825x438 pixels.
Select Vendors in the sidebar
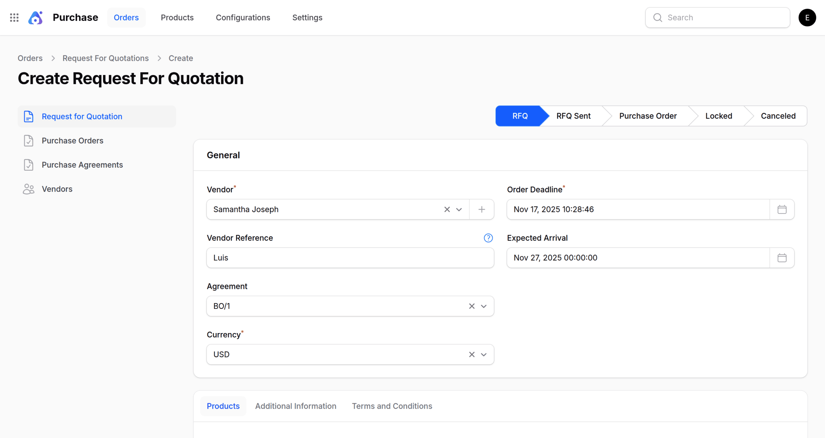57,189
